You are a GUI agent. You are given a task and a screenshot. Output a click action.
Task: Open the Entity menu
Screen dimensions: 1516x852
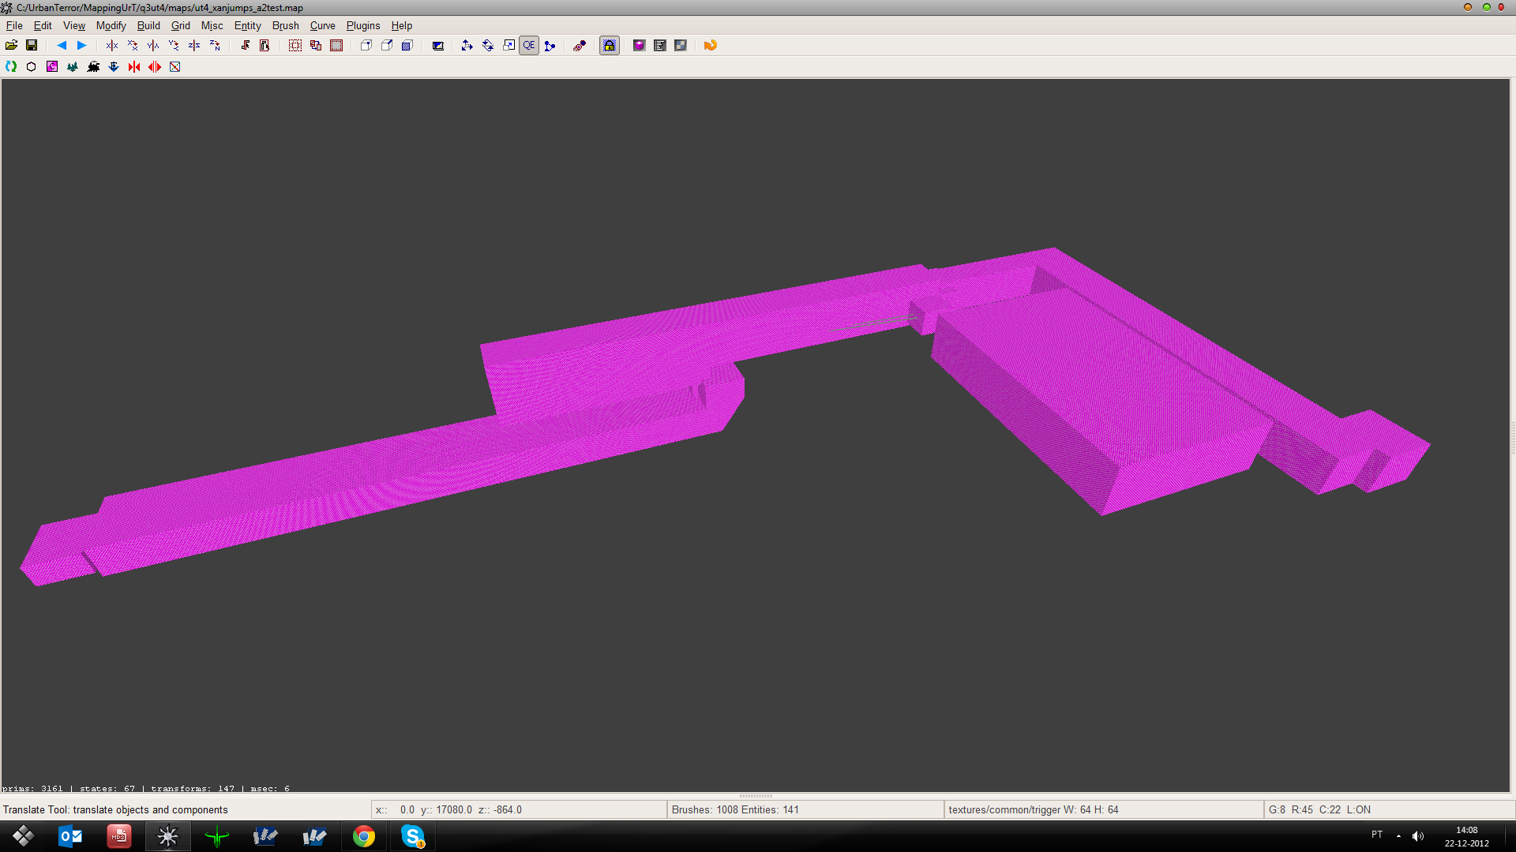pyautogui.click(x=247, y=25)
